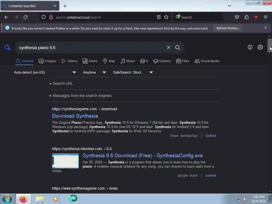Open SearXNG preferences gear icon
The height and width of the screenshot is (204, 272).
(260, 47)
